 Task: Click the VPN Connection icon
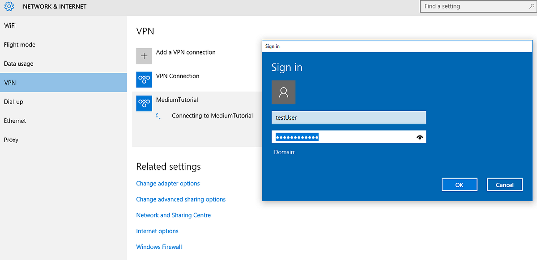tap(144, 80)
